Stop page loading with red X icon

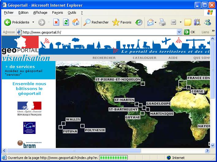(56, 22)
